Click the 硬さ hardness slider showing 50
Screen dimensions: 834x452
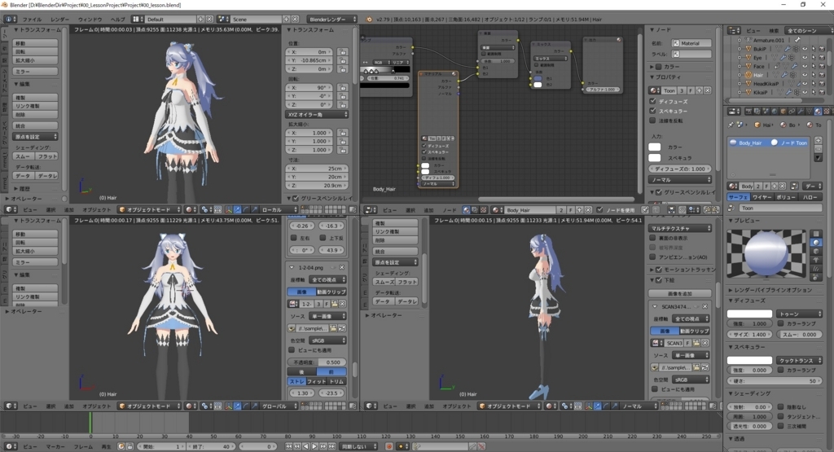(775, 381)
